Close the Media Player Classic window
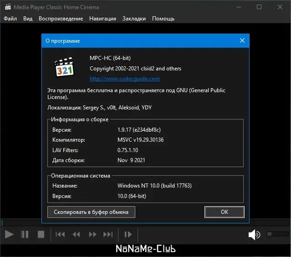The image size is (291, 257). coord(280,7)
